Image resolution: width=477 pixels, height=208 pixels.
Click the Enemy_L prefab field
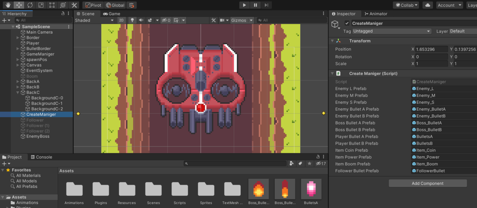(x=444, y=89)
